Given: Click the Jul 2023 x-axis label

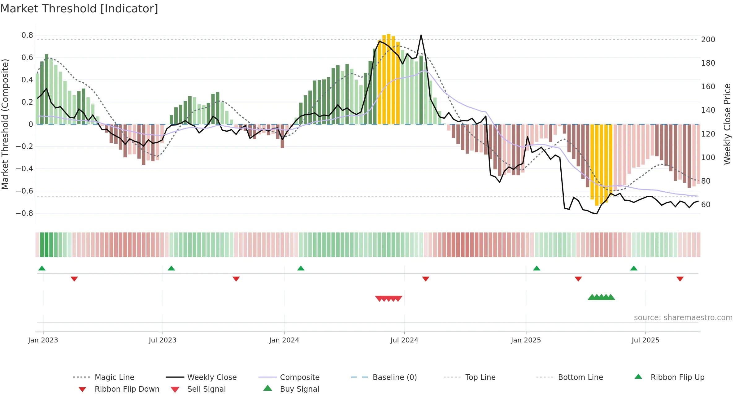Looking at the screenshot, I should (163, 340).
